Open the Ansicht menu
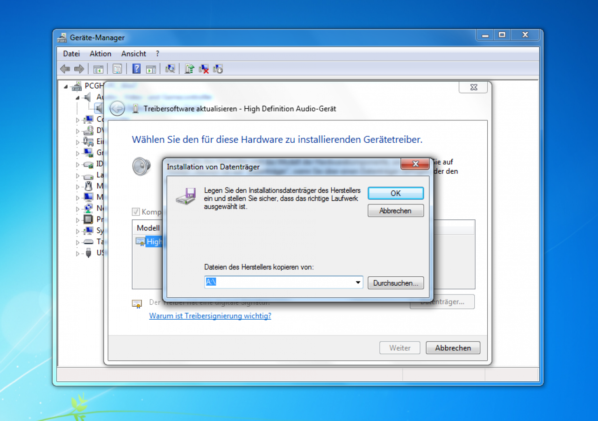 [134, 54]
